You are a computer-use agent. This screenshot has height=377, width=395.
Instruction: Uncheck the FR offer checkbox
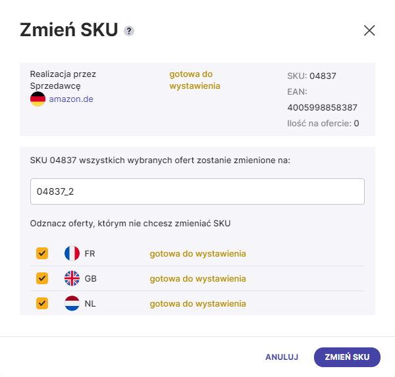[42, 253]
